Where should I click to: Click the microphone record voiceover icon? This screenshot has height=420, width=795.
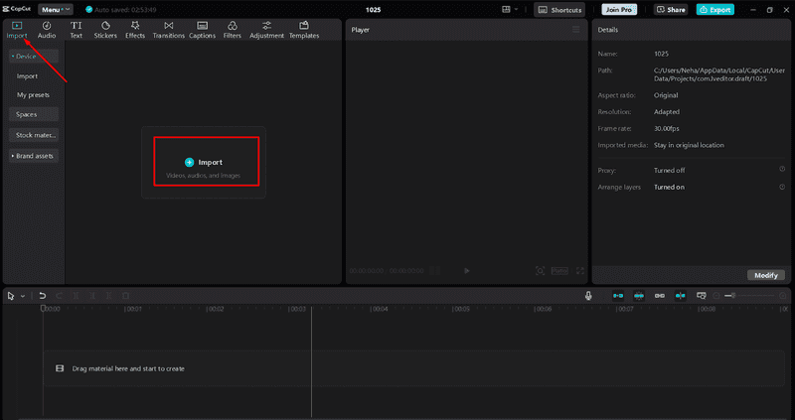coord(588,295)
